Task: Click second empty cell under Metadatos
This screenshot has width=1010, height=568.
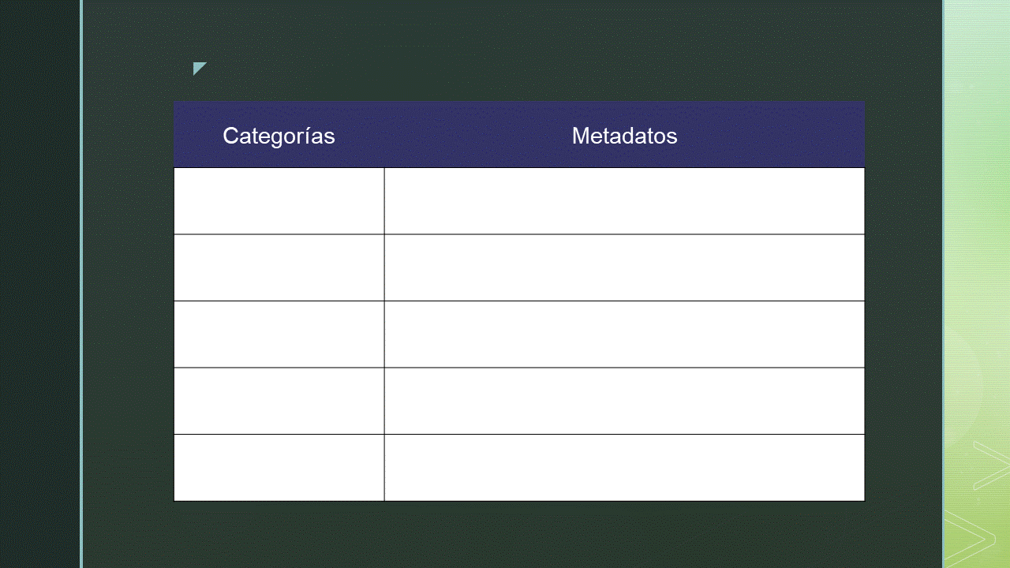Action: [624, 267]
